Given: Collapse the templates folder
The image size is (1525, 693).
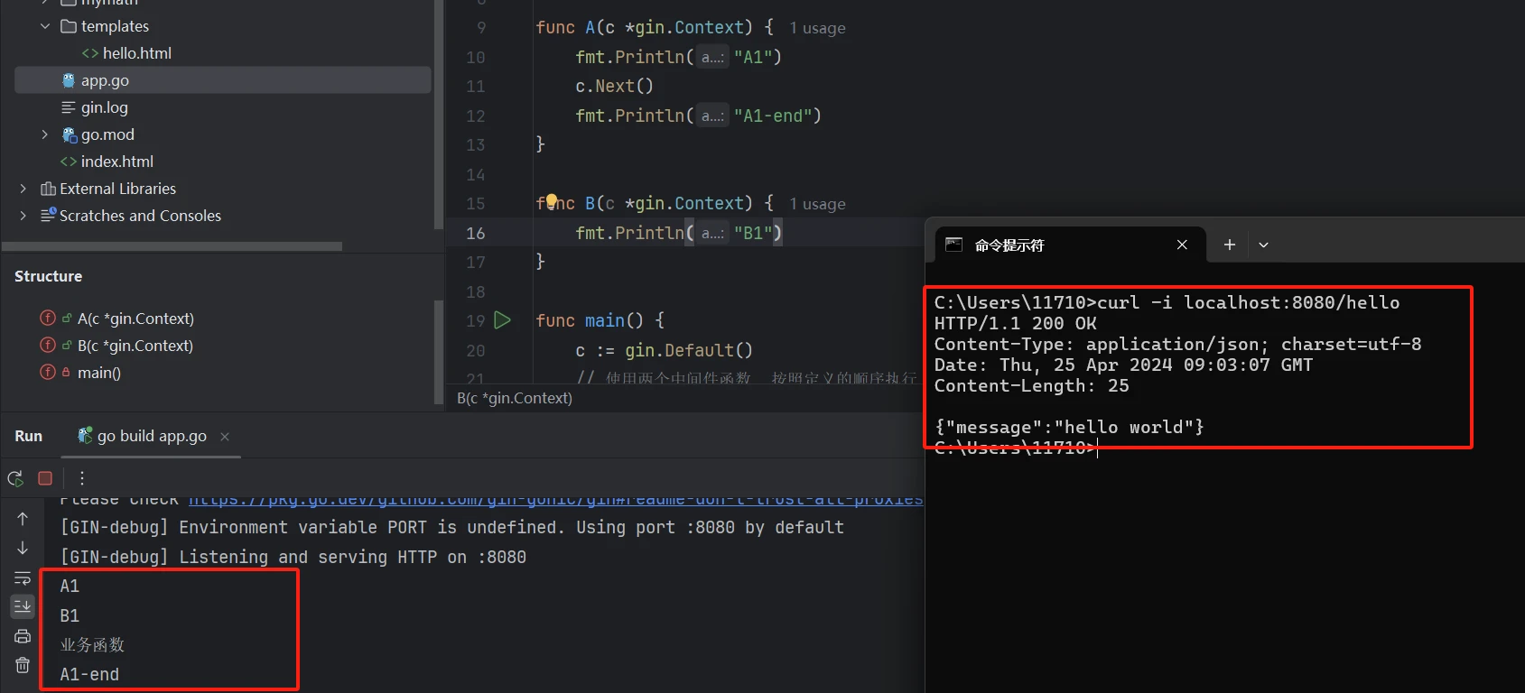Looking at the screenshot, I should pyautogui.click(x=45, y=26).
